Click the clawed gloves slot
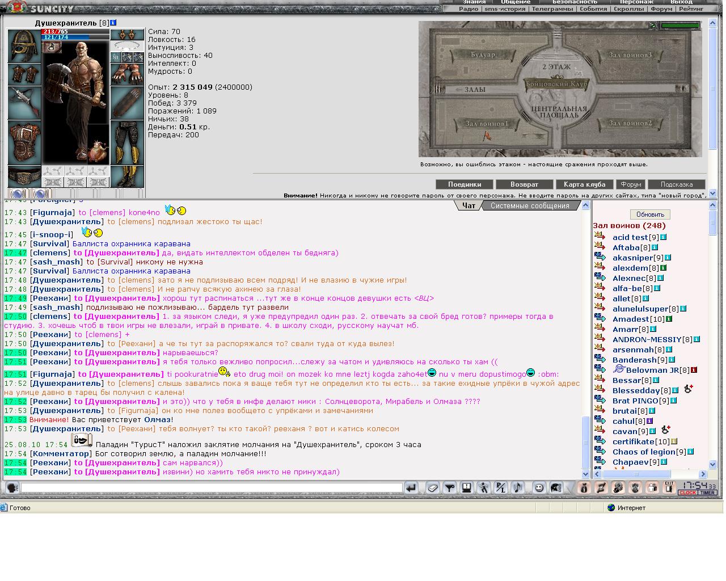Viewport: 726px width, 581px height. coord(127,74)
